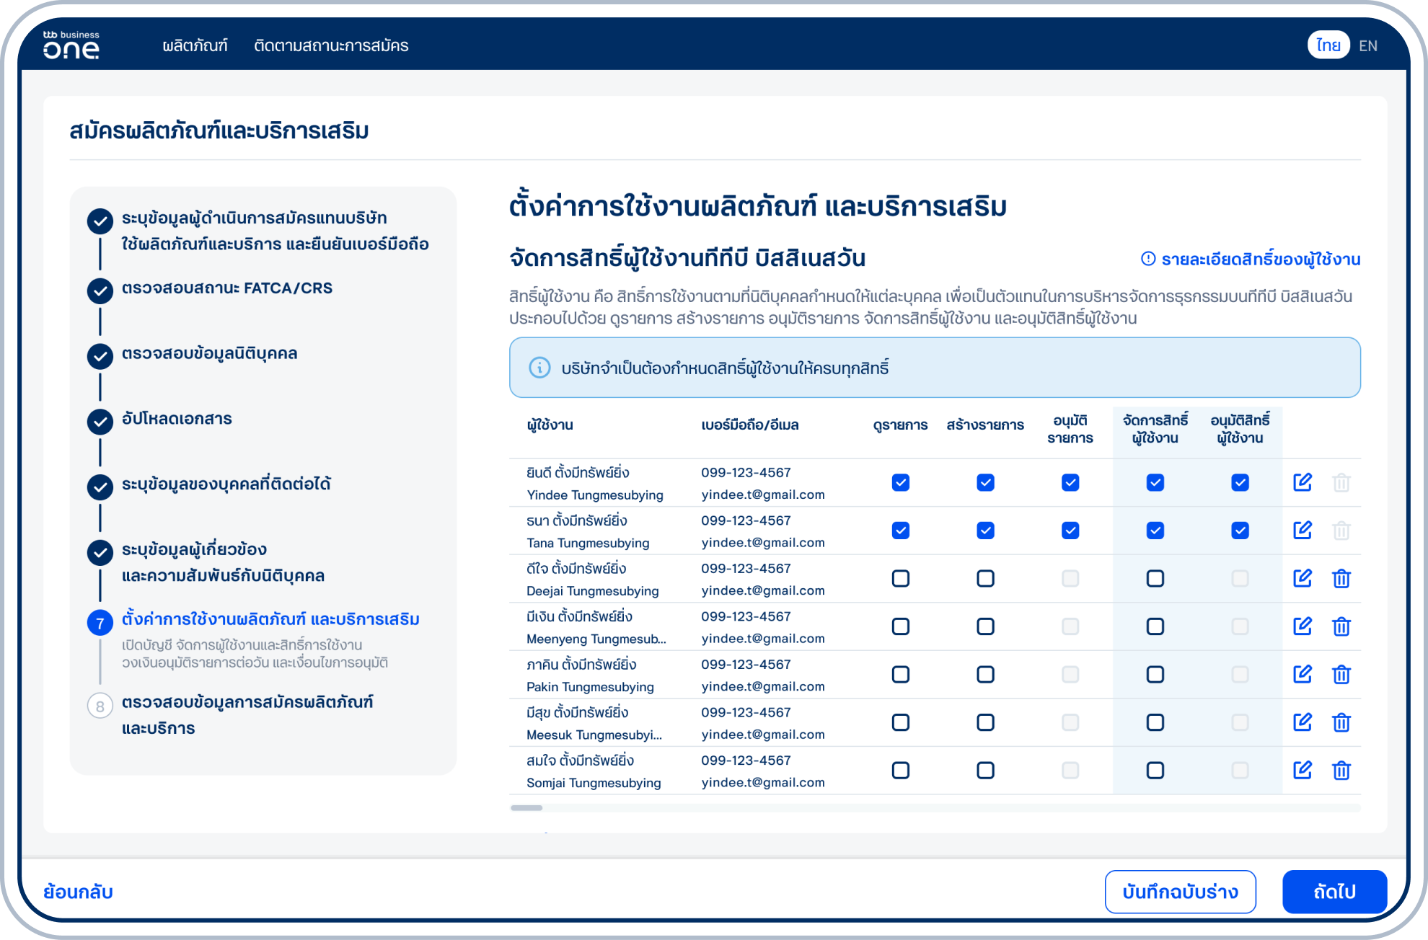Click the table's horizontal scrollbar thumb

pos(526,807)
